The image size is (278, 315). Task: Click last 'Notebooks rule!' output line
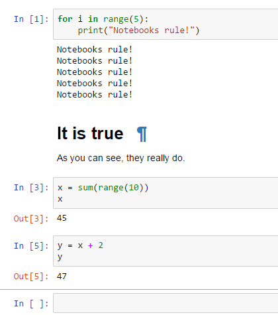[x=95, y=95]
